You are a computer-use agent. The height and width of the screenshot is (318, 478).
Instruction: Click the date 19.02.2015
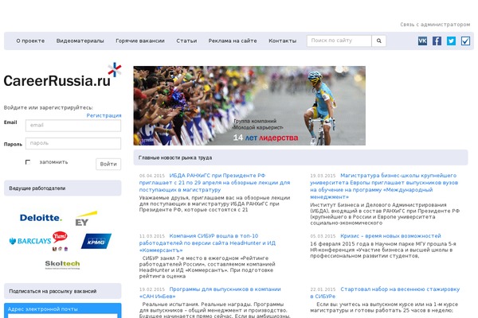point(152,289)
